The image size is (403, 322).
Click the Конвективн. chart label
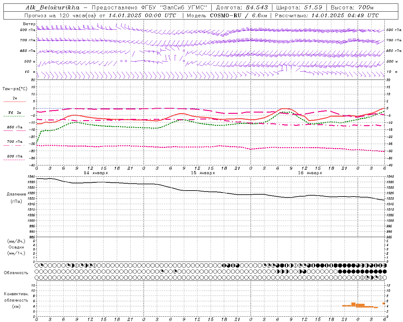(16, 294)
